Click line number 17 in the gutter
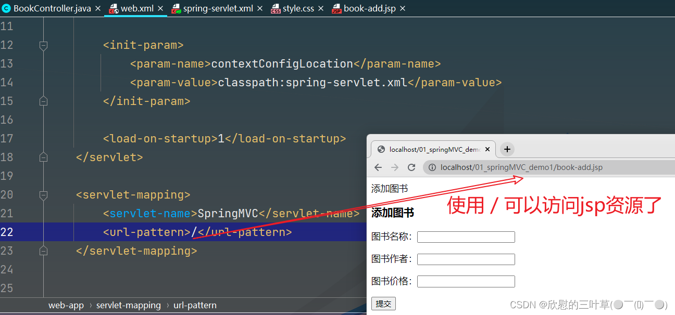 [7, 138]
